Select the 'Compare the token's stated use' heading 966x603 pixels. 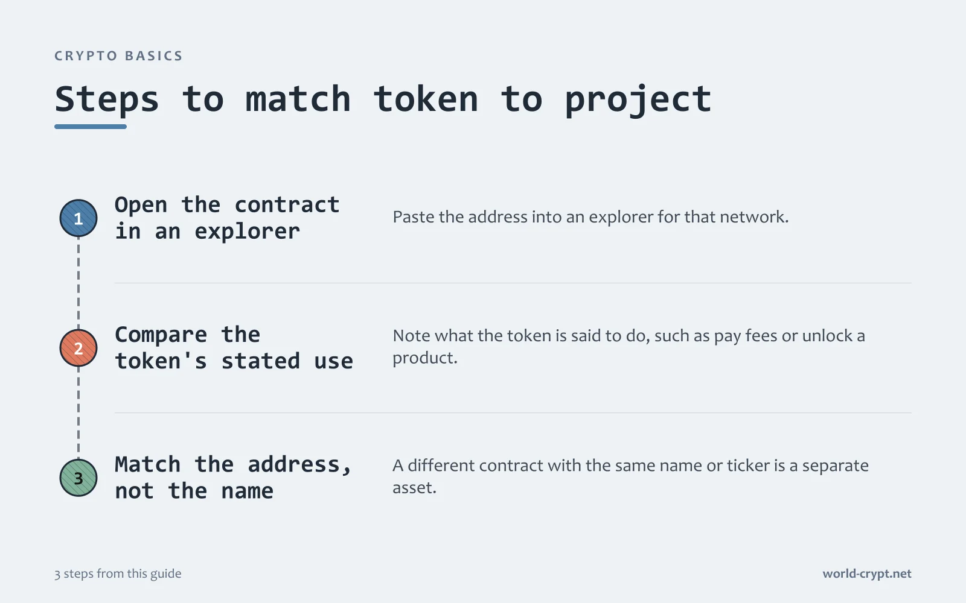pyautogui.click(x=234, y=348)
